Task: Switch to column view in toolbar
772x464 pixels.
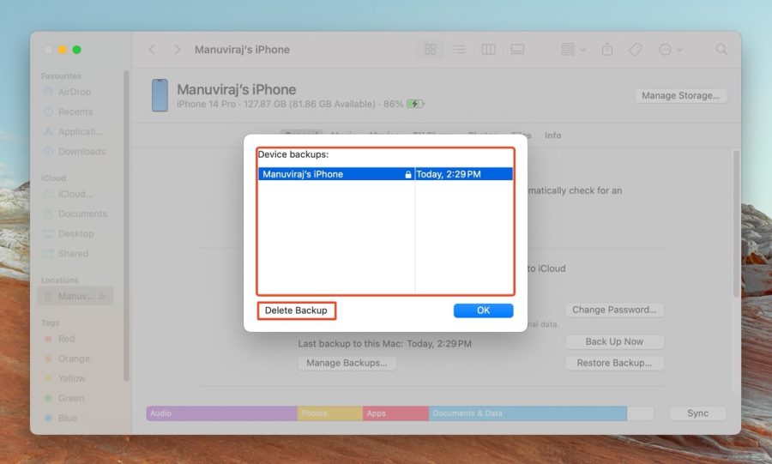Action: click(488, 49)
